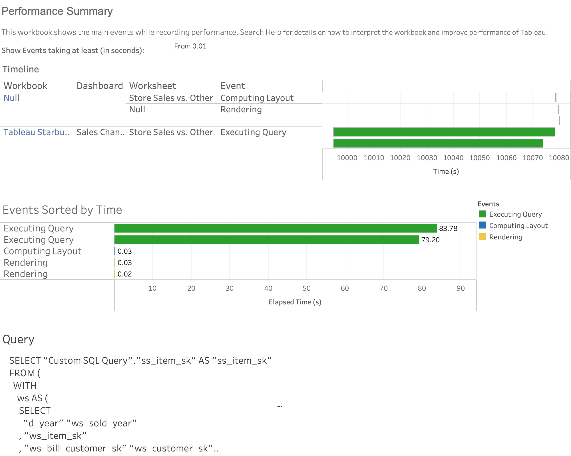Viewport: 571px width, 456px height.
Task: Select the second Rendering timeline mark
Action: pyautogui.click(x=559, y=121)
